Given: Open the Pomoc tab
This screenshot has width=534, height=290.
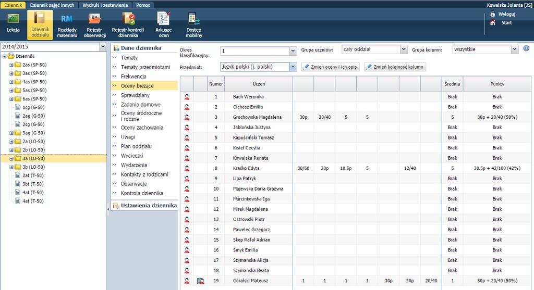Looking at the screenshot, I should pos(143,5).
